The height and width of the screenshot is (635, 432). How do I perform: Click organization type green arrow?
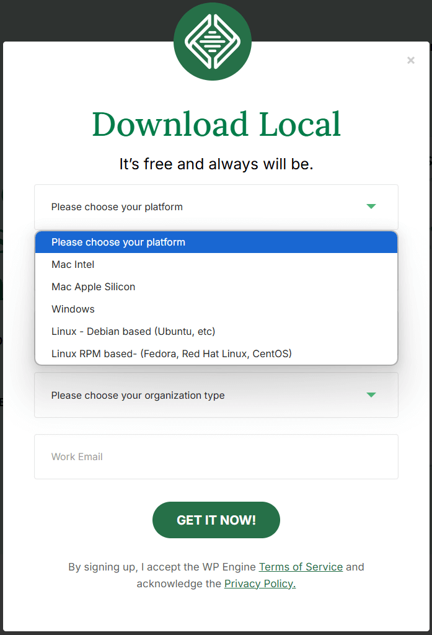pyautogui.click(x=371, y=395)
